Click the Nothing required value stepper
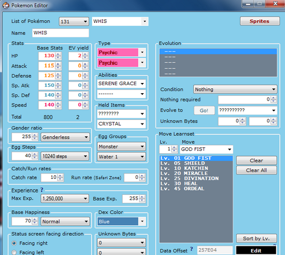The image size is (285, 255). point(274,100)
